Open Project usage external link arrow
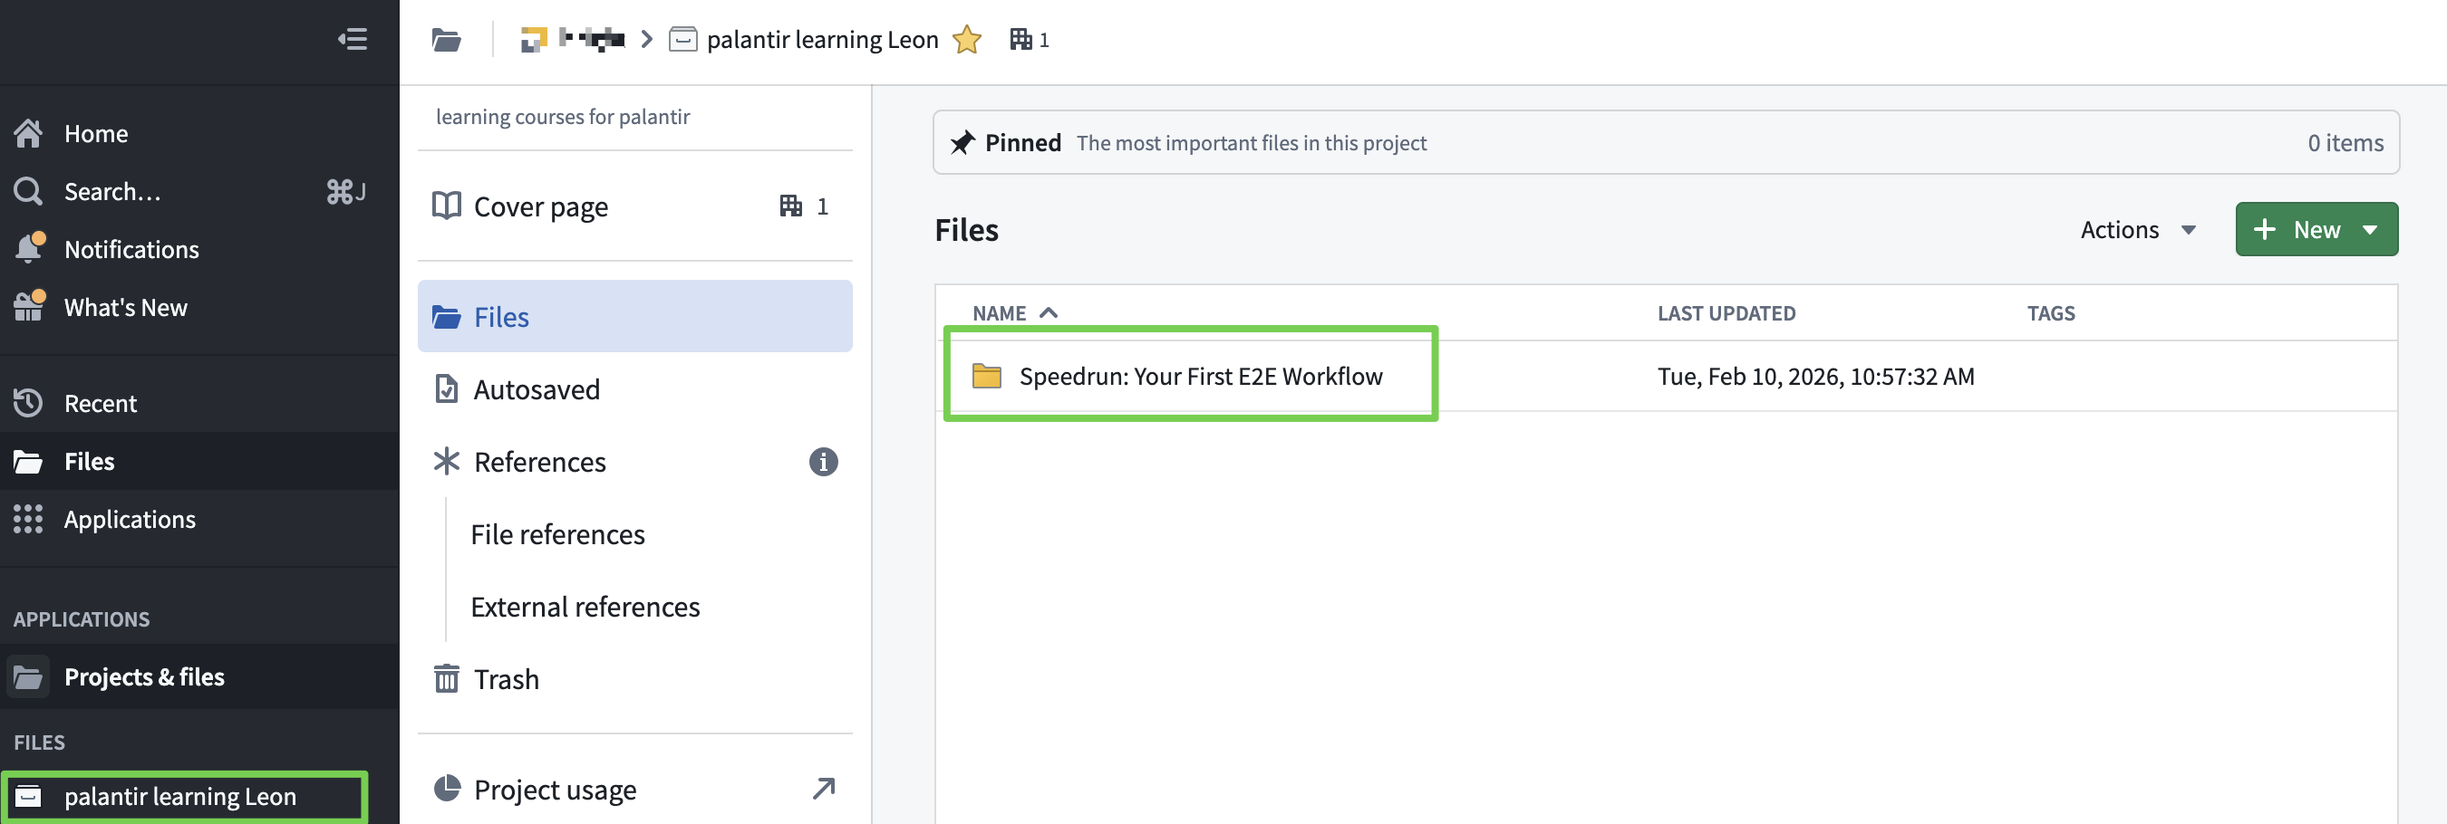 824,788
